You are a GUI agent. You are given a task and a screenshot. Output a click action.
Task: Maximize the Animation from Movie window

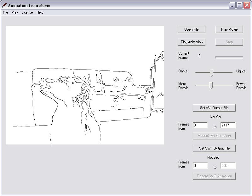(x=239, y=5)
